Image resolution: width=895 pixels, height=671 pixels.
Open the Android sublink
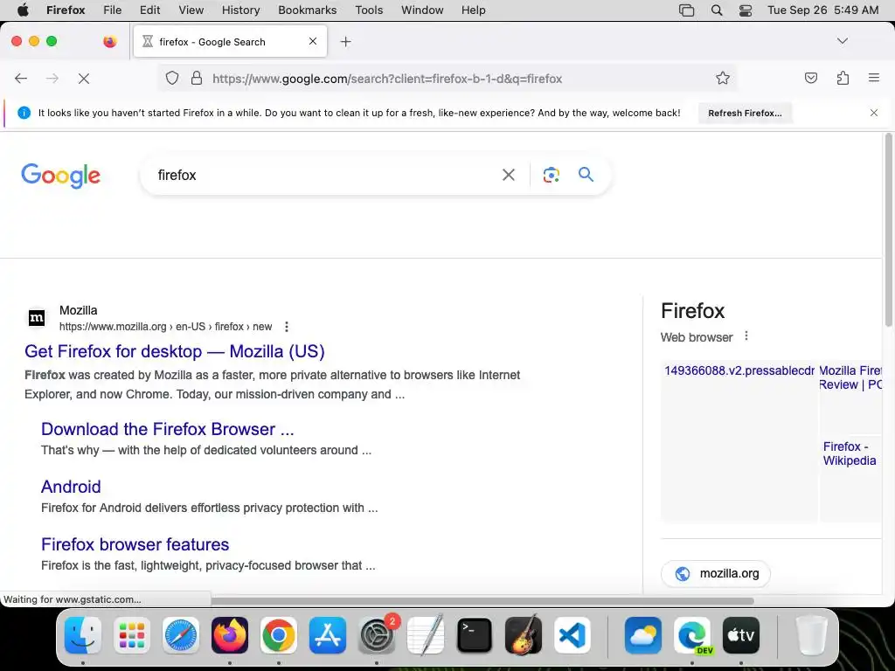click(x=71, y=487)
